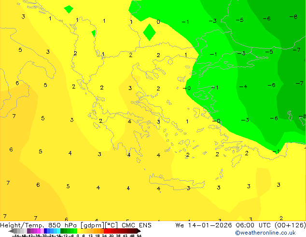Click the '12' legend scale label
This screenshot has height=237, width=306.
(90, 236)
